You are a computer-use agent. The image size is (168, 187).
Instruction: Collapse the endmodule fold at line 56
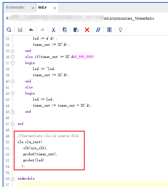[12, 179]
